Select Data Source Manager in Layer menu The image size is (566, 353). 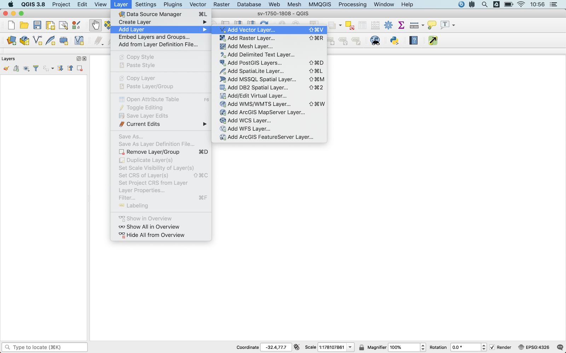click(x=161, y=14)
